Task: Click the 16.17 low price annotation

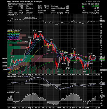Action: [x=57, y=71]
